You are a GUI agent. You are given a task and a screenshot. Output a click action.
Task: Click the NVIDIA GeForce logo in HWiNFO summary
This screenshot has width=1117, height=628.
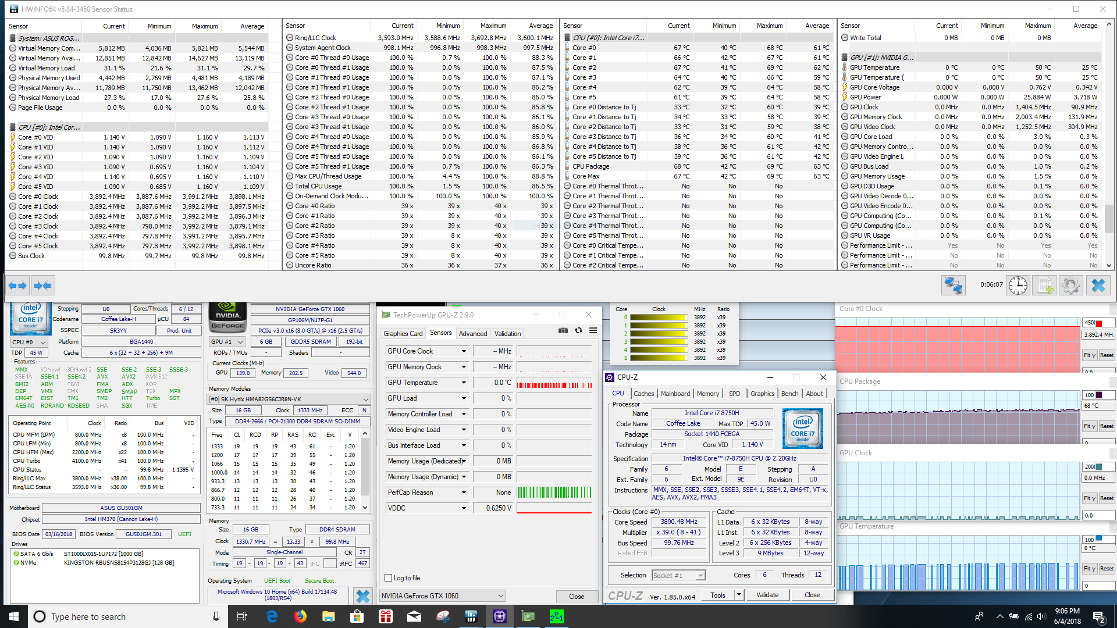227,317
